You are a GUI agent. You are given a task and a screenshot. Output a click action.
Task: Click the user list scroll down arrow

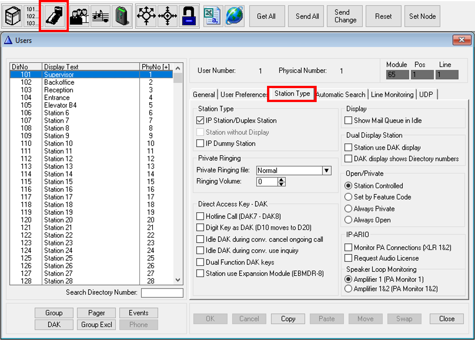pyautogui.click(x=178, y=280)
